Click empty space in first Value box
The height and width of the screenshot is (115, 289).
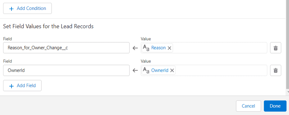(219, 48)
